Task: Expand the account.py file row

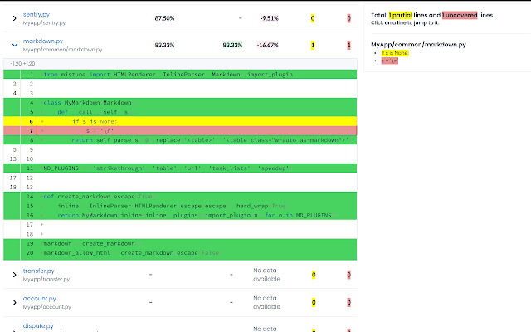Action: tap(14, 302)
